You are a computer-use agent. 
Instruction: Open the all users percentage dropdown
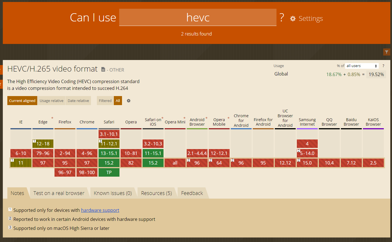[362, 66]
